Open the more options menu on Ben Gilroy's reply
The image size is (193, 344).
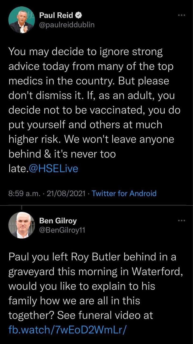coord(181,221)
